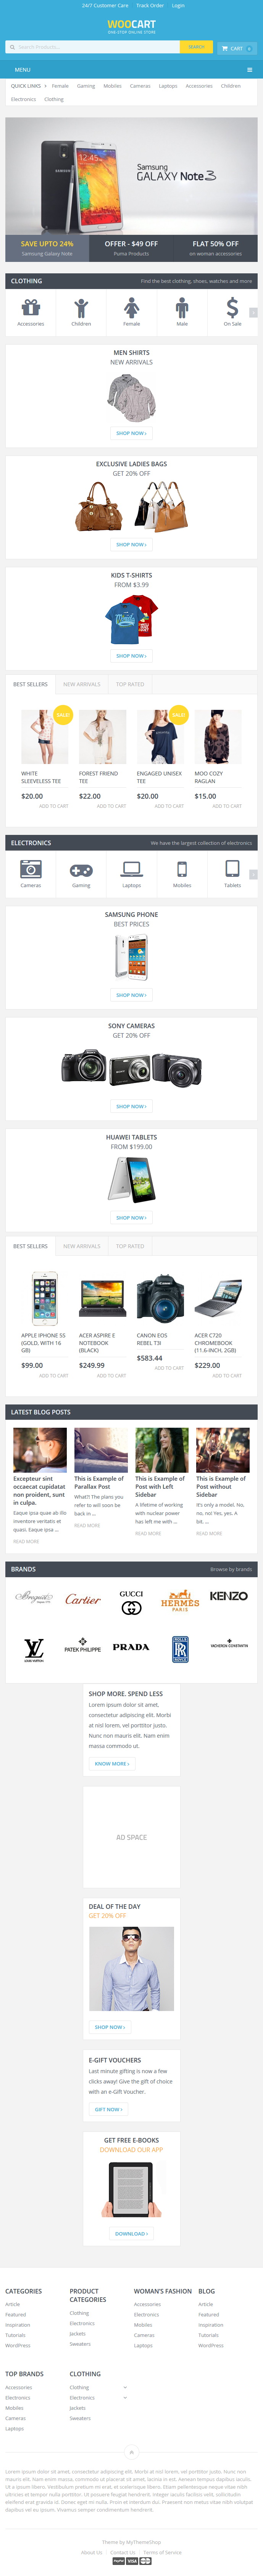This screenshot has width=263, height=2576.
Task: Click Shop Now under Men Shirts
Action: [131, 433]
